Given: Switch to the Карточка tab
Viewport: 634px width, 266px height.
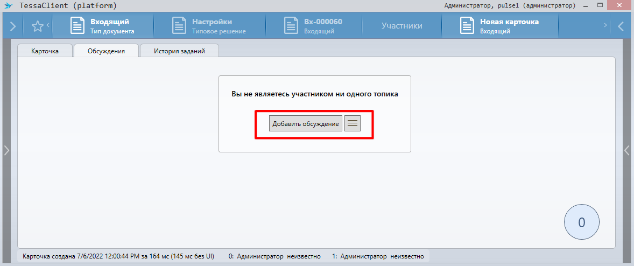Looking at the screenshot, I should [45, 51].
